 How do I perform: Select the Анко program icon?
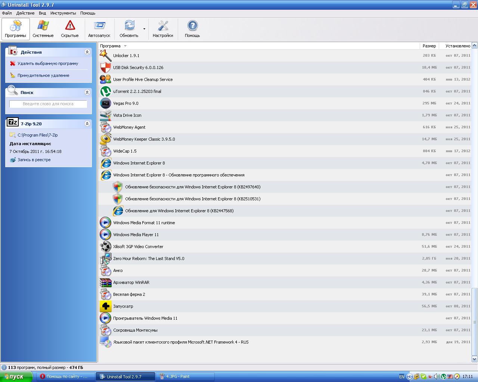(106, 270)
